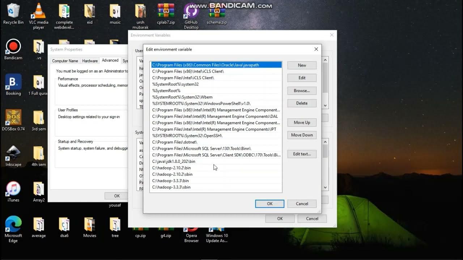
Task: Close the Environment Variables window
Action: coord(332,35)
